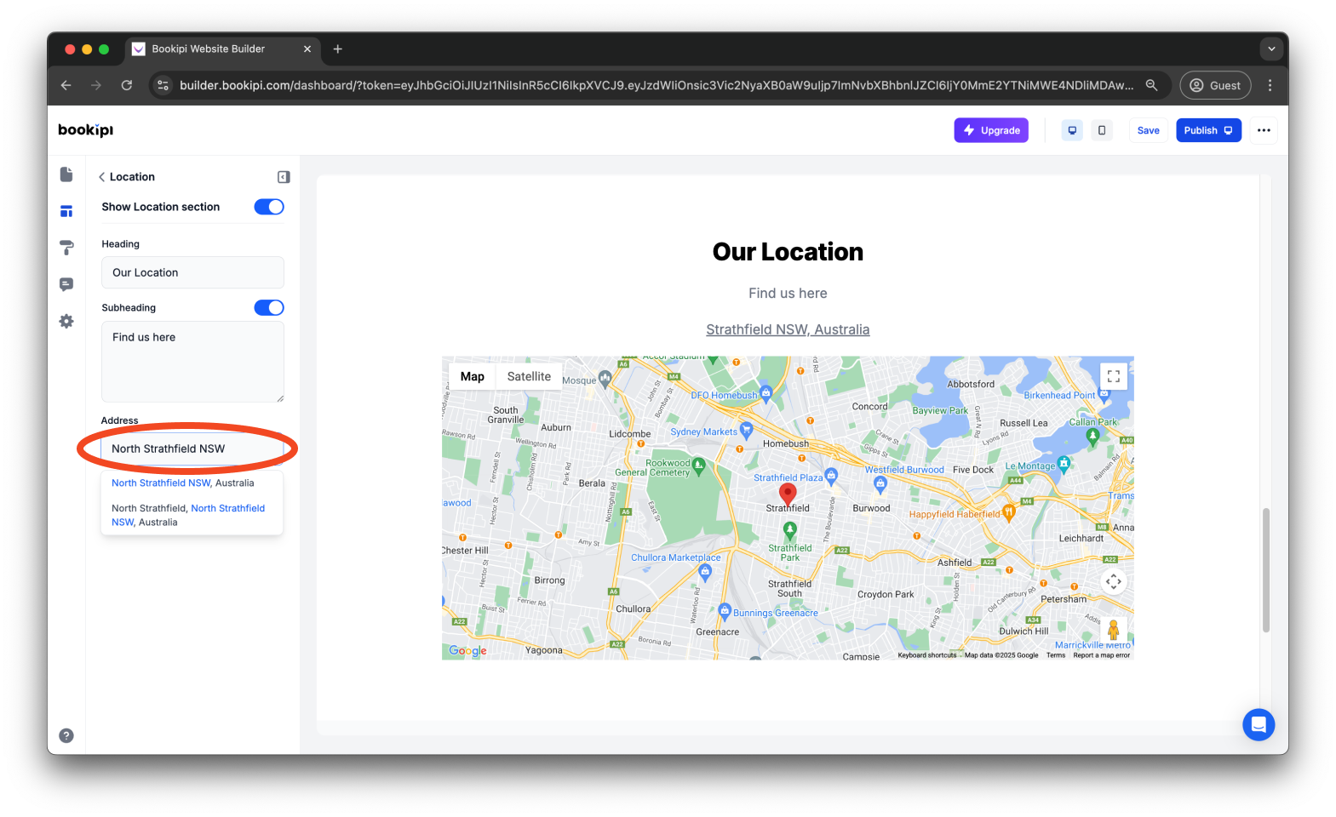Viewport: 1336px width, 817px height.
Task: Switch map to Map view
Action: [x=473, y=376]
